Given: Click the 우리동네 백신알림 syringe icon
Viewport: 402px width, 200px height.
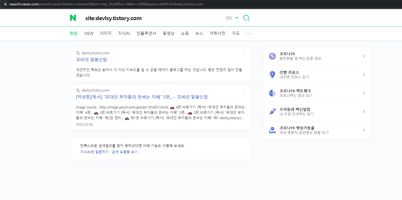Looking at the screenshot, I should coord(272,112).
